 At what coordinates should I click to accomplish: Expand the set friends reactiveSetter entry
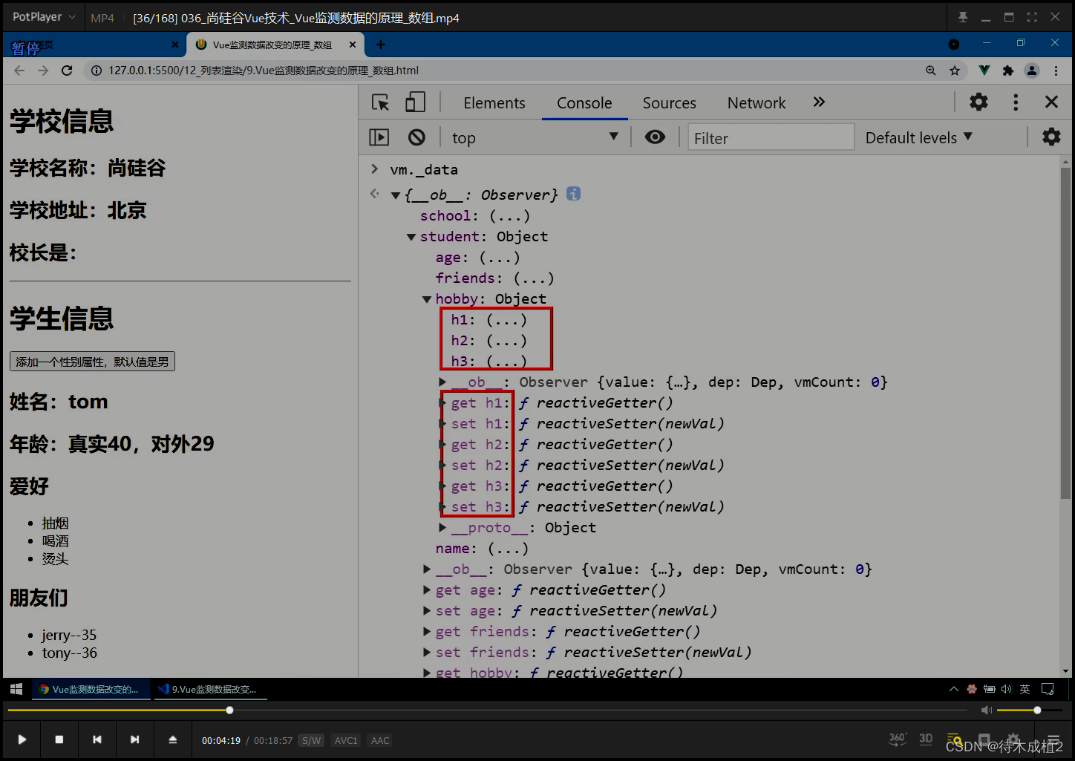[427, 653]
